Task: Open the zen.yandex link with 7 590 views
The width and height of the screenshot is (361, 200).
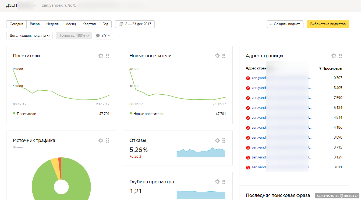Action: pyautogui.click(x=282, y=98)
